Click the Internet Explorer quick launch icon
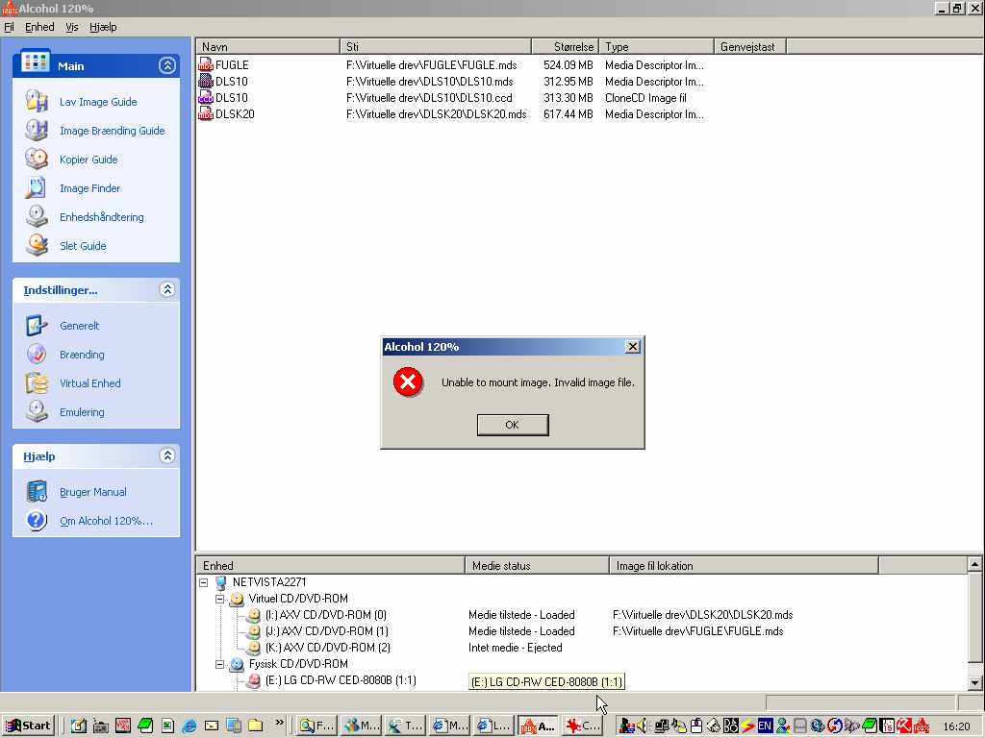Screen dimensions: 985x738 click(189, 726)
